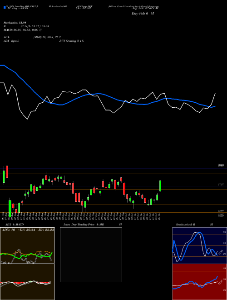Screen dimensions: 227x300
Task: Click the blue 12-day SMA legend square
Action: pyautogui.click(x=5, y=8)
